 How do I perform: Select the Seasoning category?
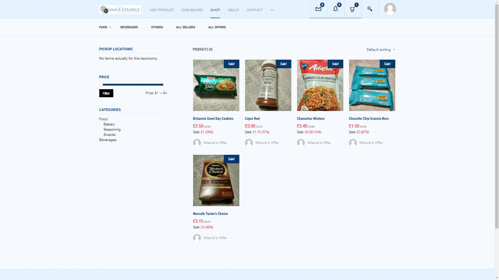tap(112, 129)
